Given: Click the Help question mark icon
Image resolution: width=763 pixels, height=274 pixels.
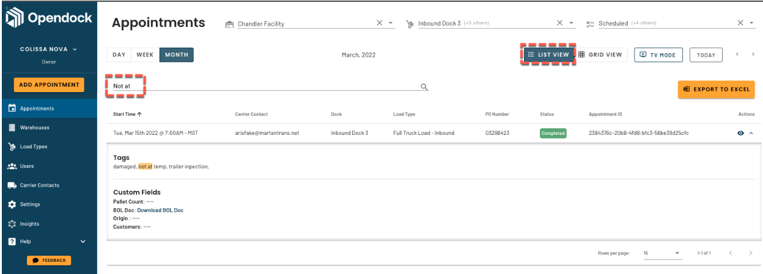Looking at the screenshot, I should coord(11,242).
